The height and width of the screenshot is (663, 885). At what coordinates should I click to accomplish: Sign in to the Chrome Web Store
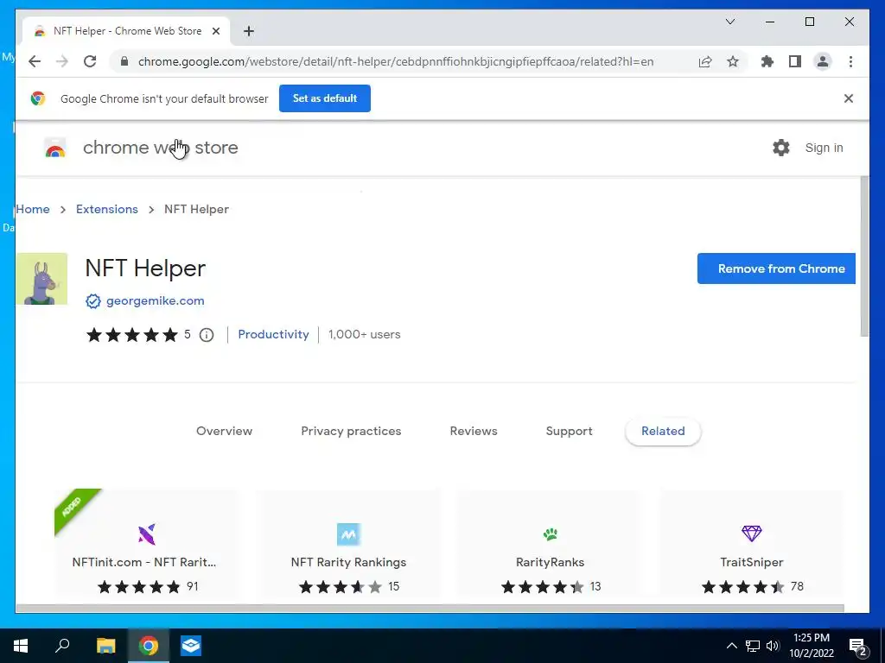824,148
